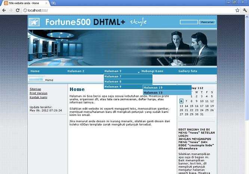This screenshot has height=174, width=249.
Task: Reload the page with refresh icon
Action: (x=18, y=10)
